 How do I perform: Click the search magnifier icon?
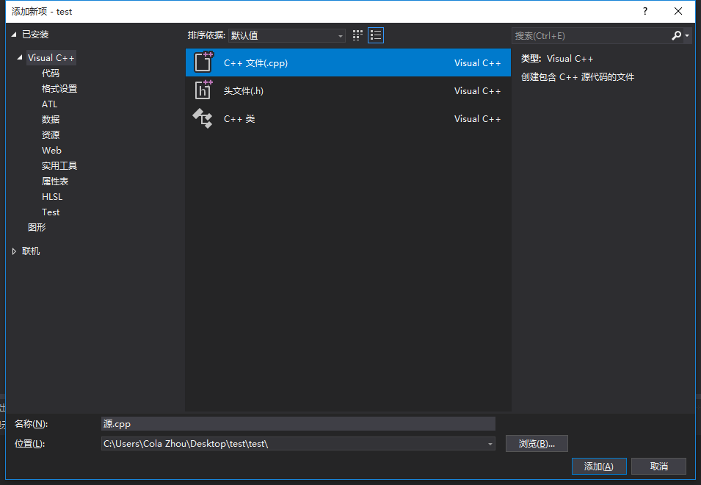point(675,35)
